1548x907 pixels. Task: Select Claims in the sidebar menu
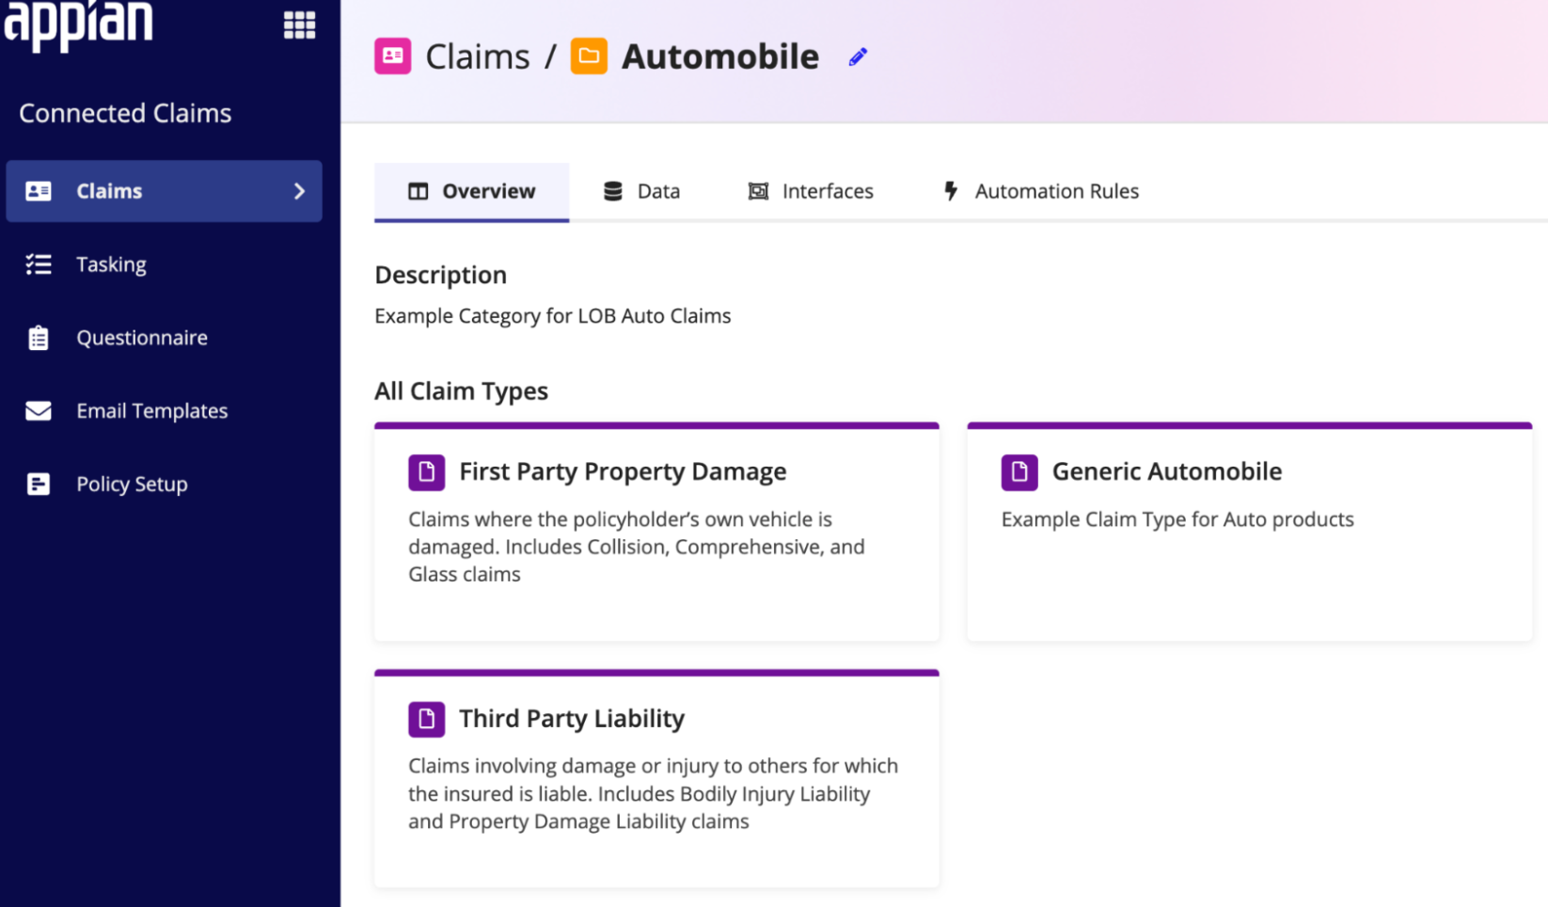point(164,191)
